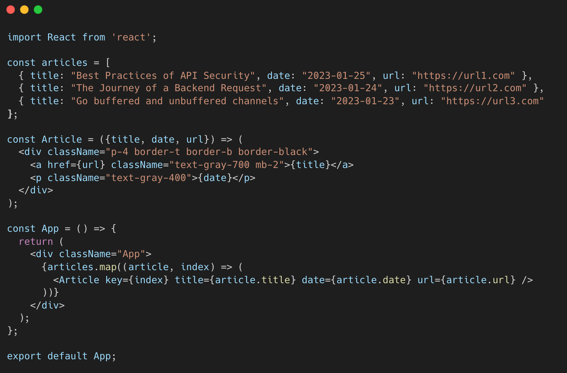Click the "The Journey of a Backend Request" string
Viewport: 567px width, 373px height.
[x=169, y=88]
